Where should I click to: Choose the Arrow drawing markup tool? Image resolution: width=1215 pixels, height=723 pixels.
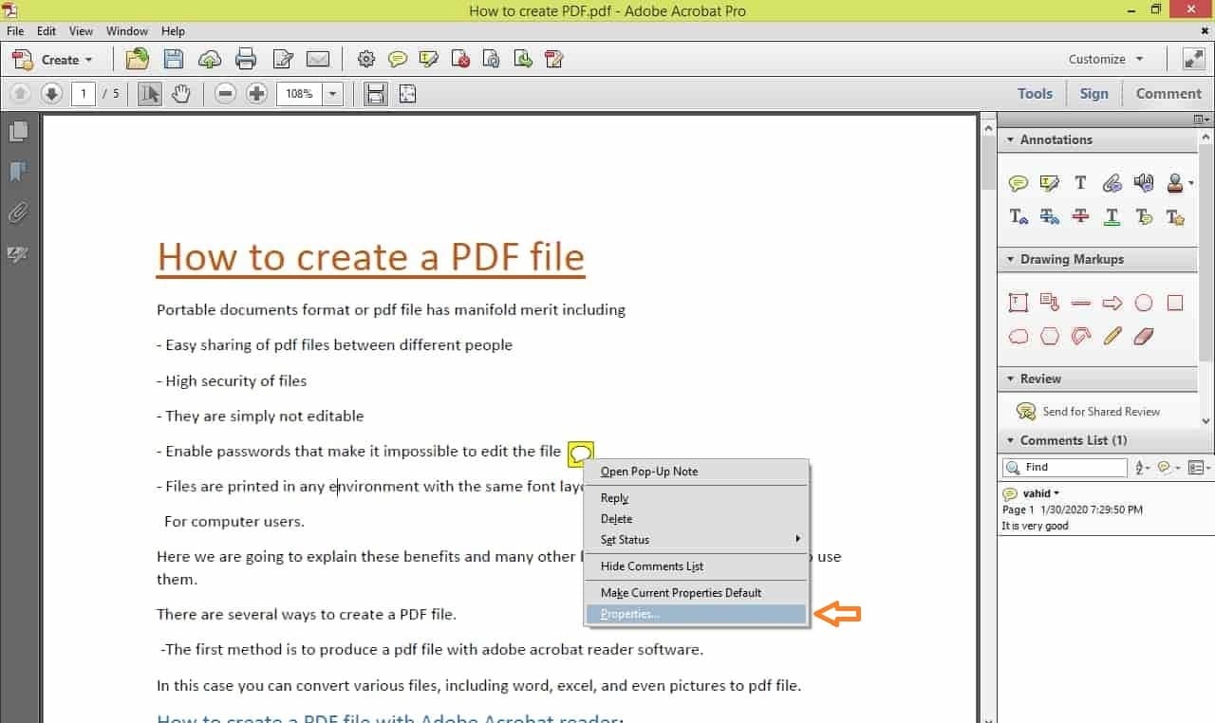click(1112, 302)
